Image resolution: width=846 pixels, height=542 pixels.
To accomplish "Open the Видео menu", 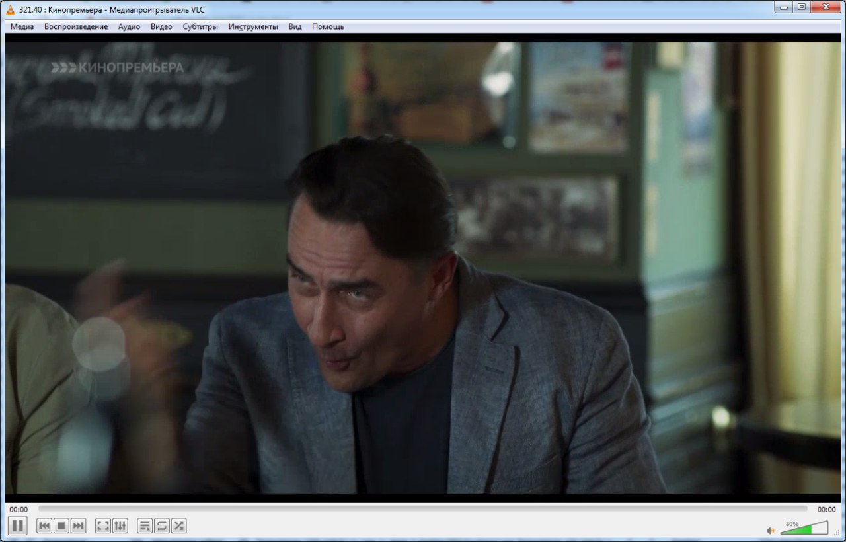I will coord(161,27).
